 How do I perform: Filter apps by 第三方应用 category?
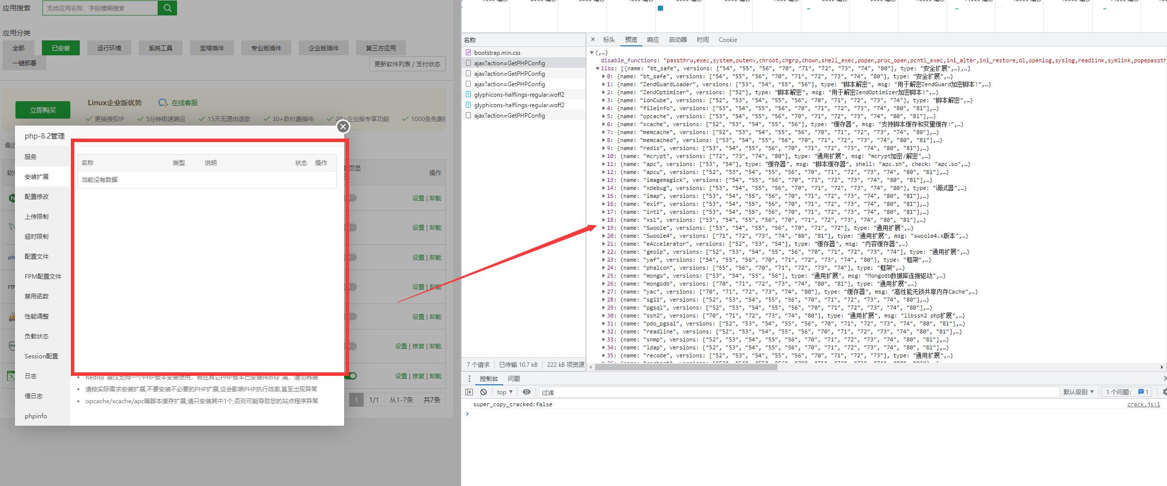tap(381, 48)
